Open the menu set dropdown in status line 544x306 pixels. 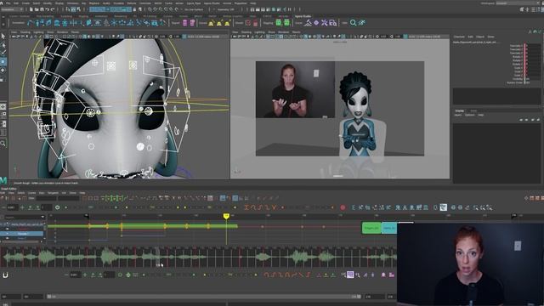[x=12, y=9]
